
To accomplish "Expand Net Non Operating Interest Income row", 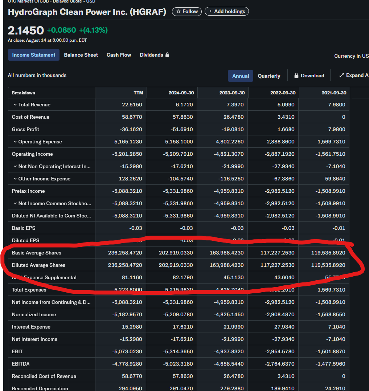I will pyautogui.click(x=15, y=166).
